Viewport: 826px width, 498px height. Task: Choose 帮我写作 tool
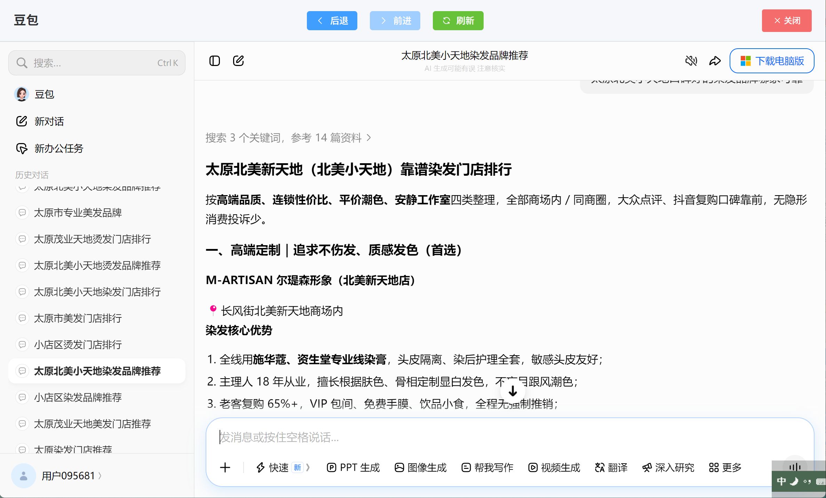(487, 467)
